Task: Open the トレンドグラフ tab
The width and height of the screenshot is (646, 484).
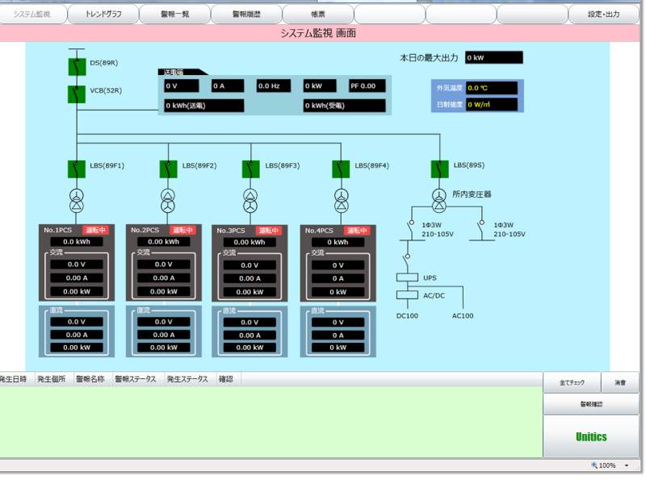Action: tap(103, 14)
